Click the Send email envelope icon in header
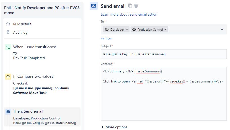The height and width of the screenshot is (130, 230). [94, 6]
